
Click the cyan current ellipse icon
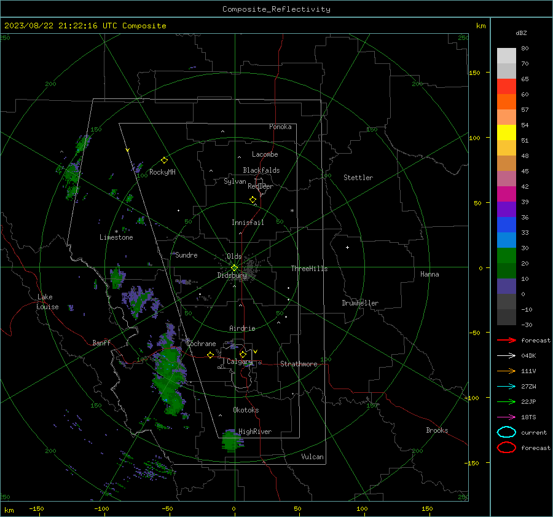click(506, 432)
